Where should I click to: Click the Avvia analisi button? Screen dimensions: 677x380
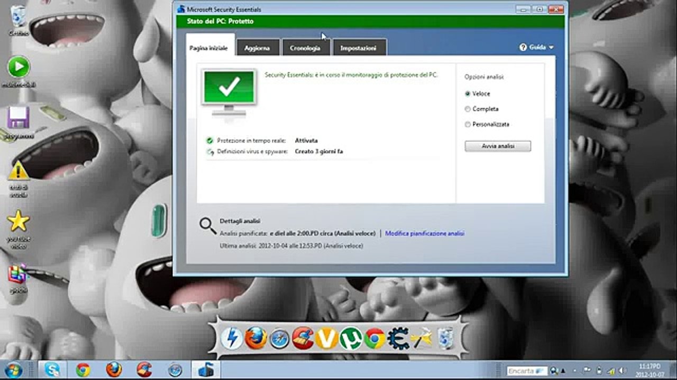[x=498, y=146]
